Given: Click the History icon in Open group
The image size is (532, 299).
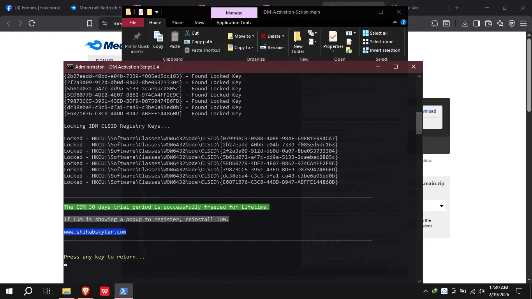Looking at the screenshot, I should (349, 50).
